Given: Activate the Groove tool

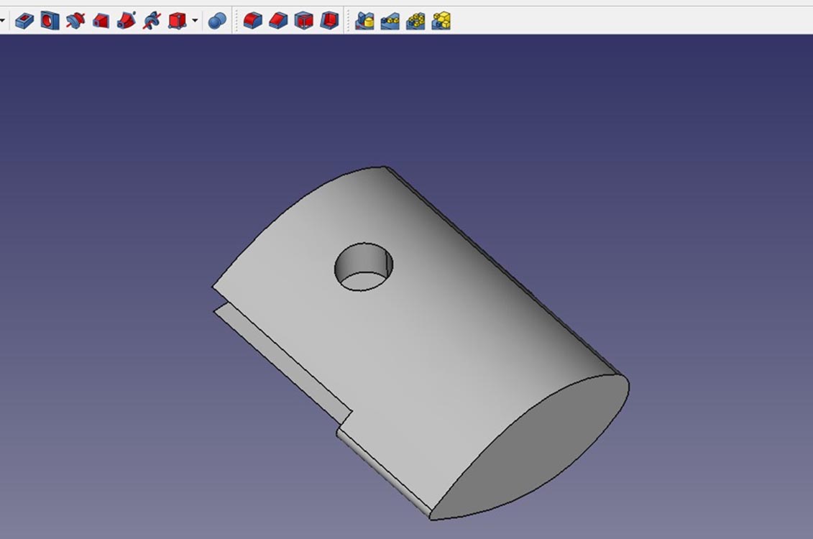Looking at the screenshot, I should click(75, 21).
